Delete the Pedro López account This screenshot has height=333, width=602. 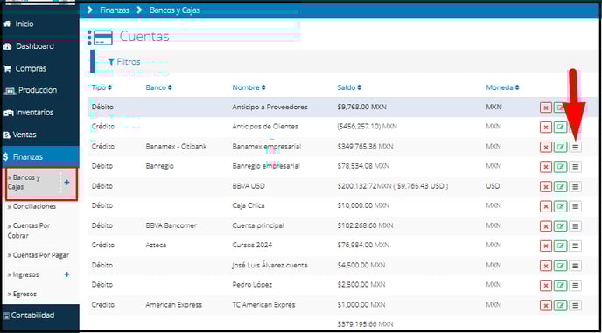546,286
